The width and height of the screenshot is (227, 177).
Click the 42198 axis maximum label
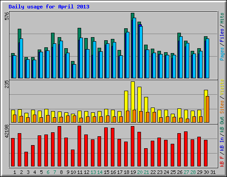[x=7, y=131]
